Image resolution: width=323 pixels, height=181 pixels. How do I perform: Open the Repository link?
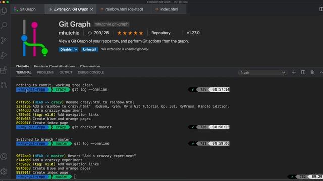tap(161, 33)
